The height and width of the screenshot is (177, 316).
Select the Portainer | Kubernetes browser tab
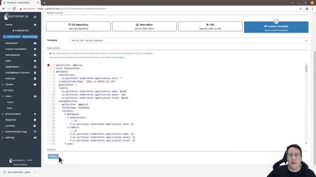[21, 3]
